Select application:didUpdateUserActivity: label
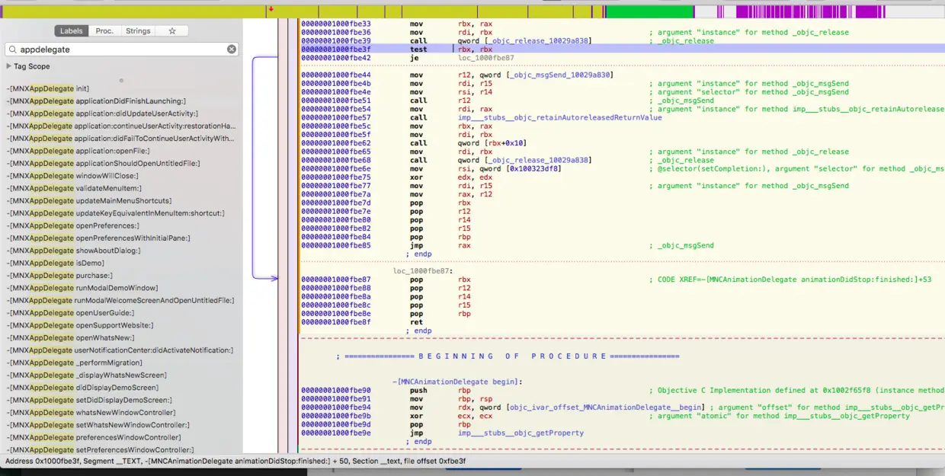 pyautogui.click(x=102, y=113)
